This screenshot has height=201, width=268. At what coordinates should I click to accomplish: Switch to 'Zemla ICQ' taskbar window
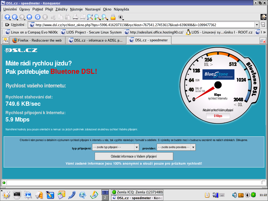point(137,192)
